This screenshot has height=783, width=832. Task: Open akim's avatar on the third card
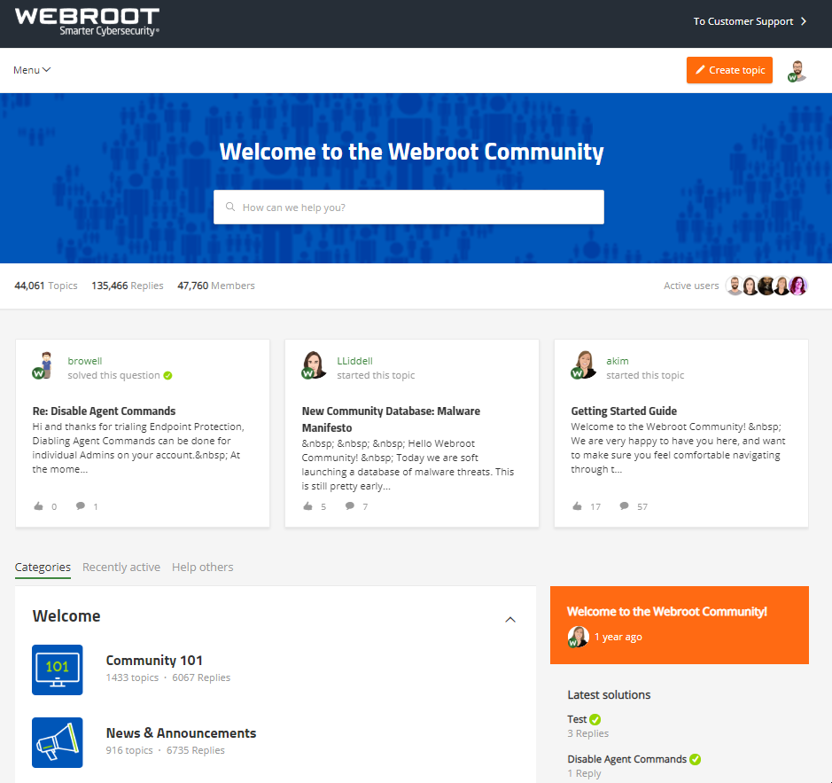[583, 365]
